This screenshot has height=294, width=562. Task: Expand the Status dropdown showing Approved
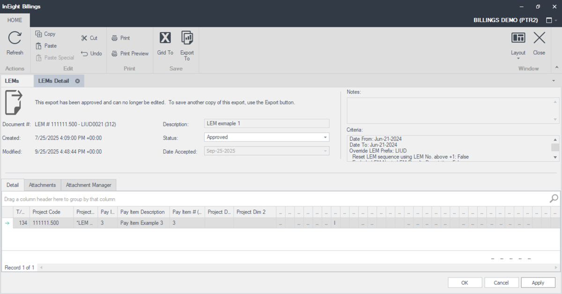[325, 137]
